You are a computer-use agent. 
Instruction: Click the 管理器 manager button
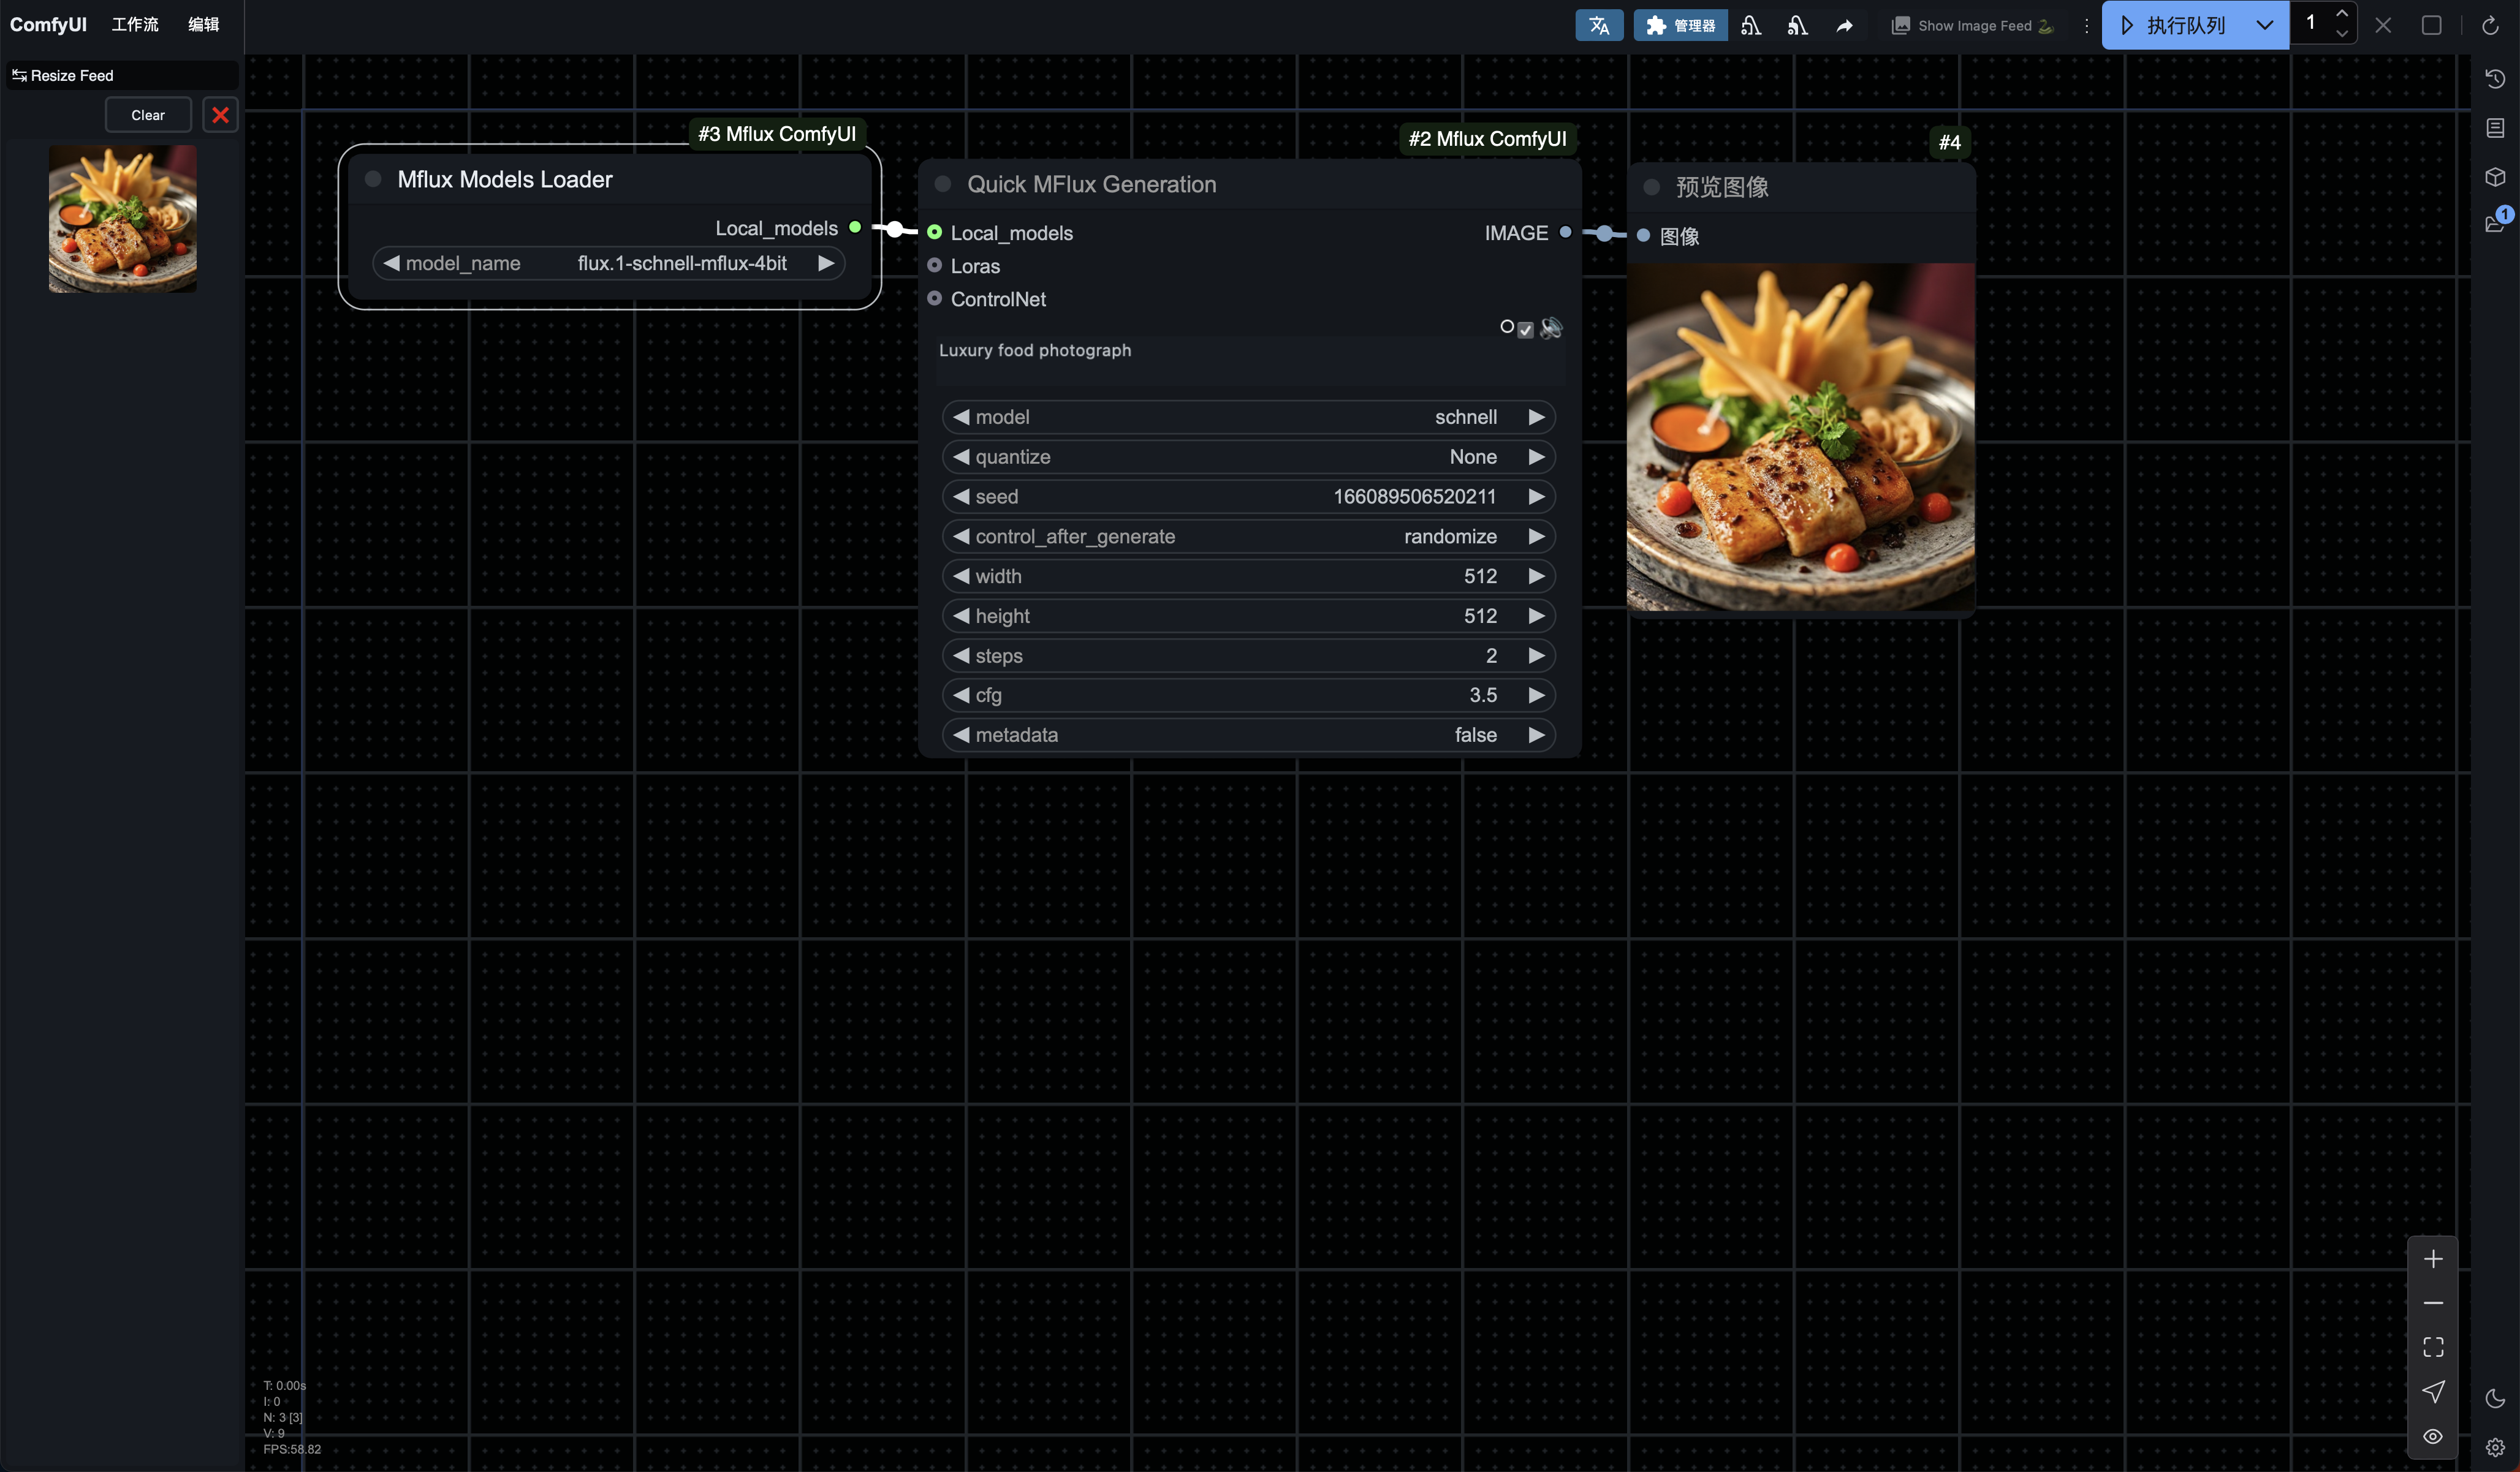click(1680, 25)
